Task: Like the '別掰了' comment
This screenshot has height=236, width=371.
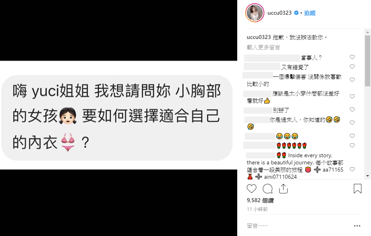Action: pyautogui.click(x=352, y=109)
